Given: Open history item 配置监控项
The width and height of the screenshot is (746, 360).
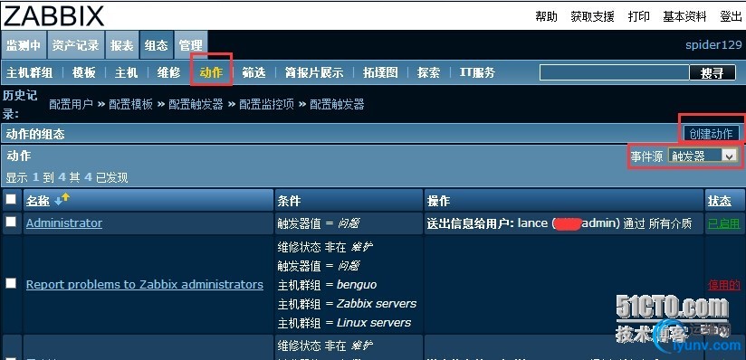Looking at the screenshot, I should click(266, 104).
